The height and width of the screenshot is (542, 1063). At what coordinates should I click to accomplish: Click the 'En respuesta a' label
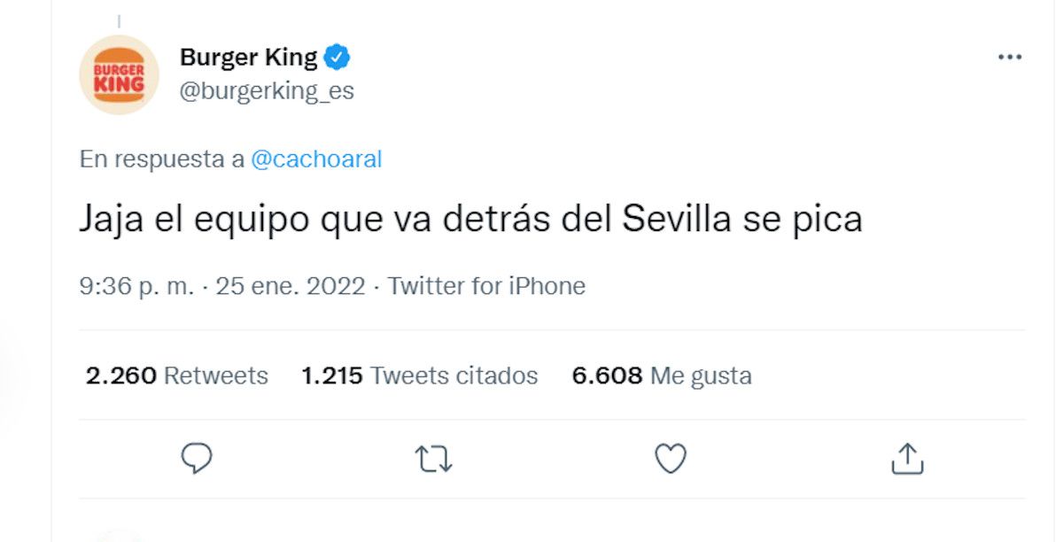point(162,159)
